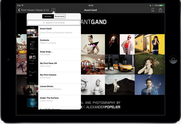Tap the Lieven Dirckx article thumbnail
This screenshot has width=181, height=124.
(x=33, y=89)
